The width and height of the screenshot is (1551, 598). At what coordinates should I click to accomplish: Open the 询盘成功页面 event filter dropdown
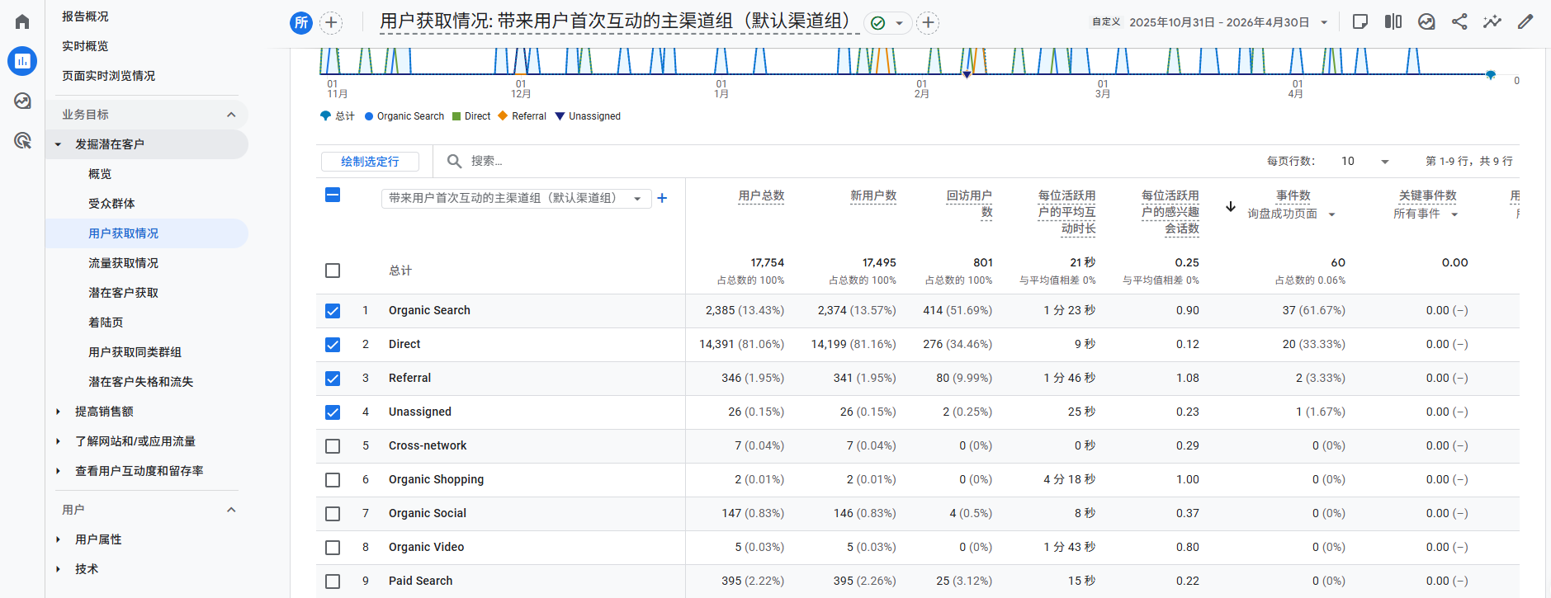tap(1292, 214)
